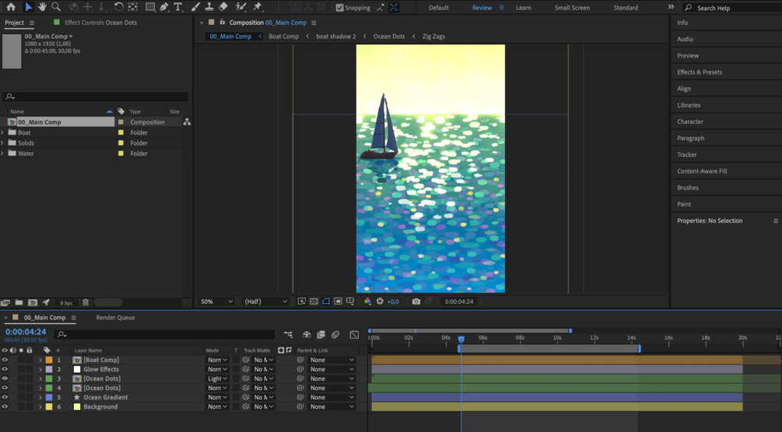Click the snapshot camera icon

point(416,301)
